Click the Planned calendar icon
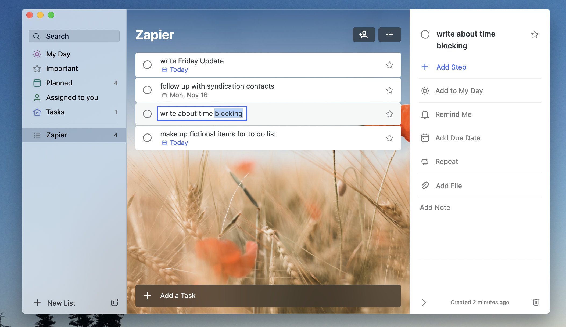Image resolution: width=566 pixels, height=327 pixels. tap(37, 82)
